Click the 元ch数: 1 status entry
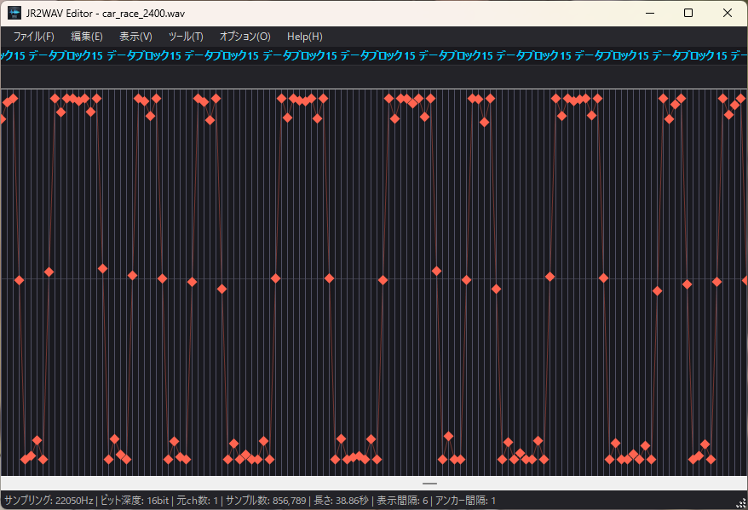Image resolution: width=748 pixels, height=510 pixels. [197, 501]
